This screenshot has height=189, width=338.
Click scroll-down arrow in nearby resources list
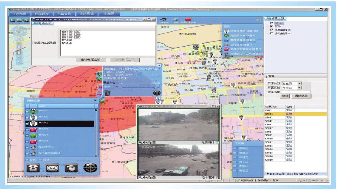96,155
